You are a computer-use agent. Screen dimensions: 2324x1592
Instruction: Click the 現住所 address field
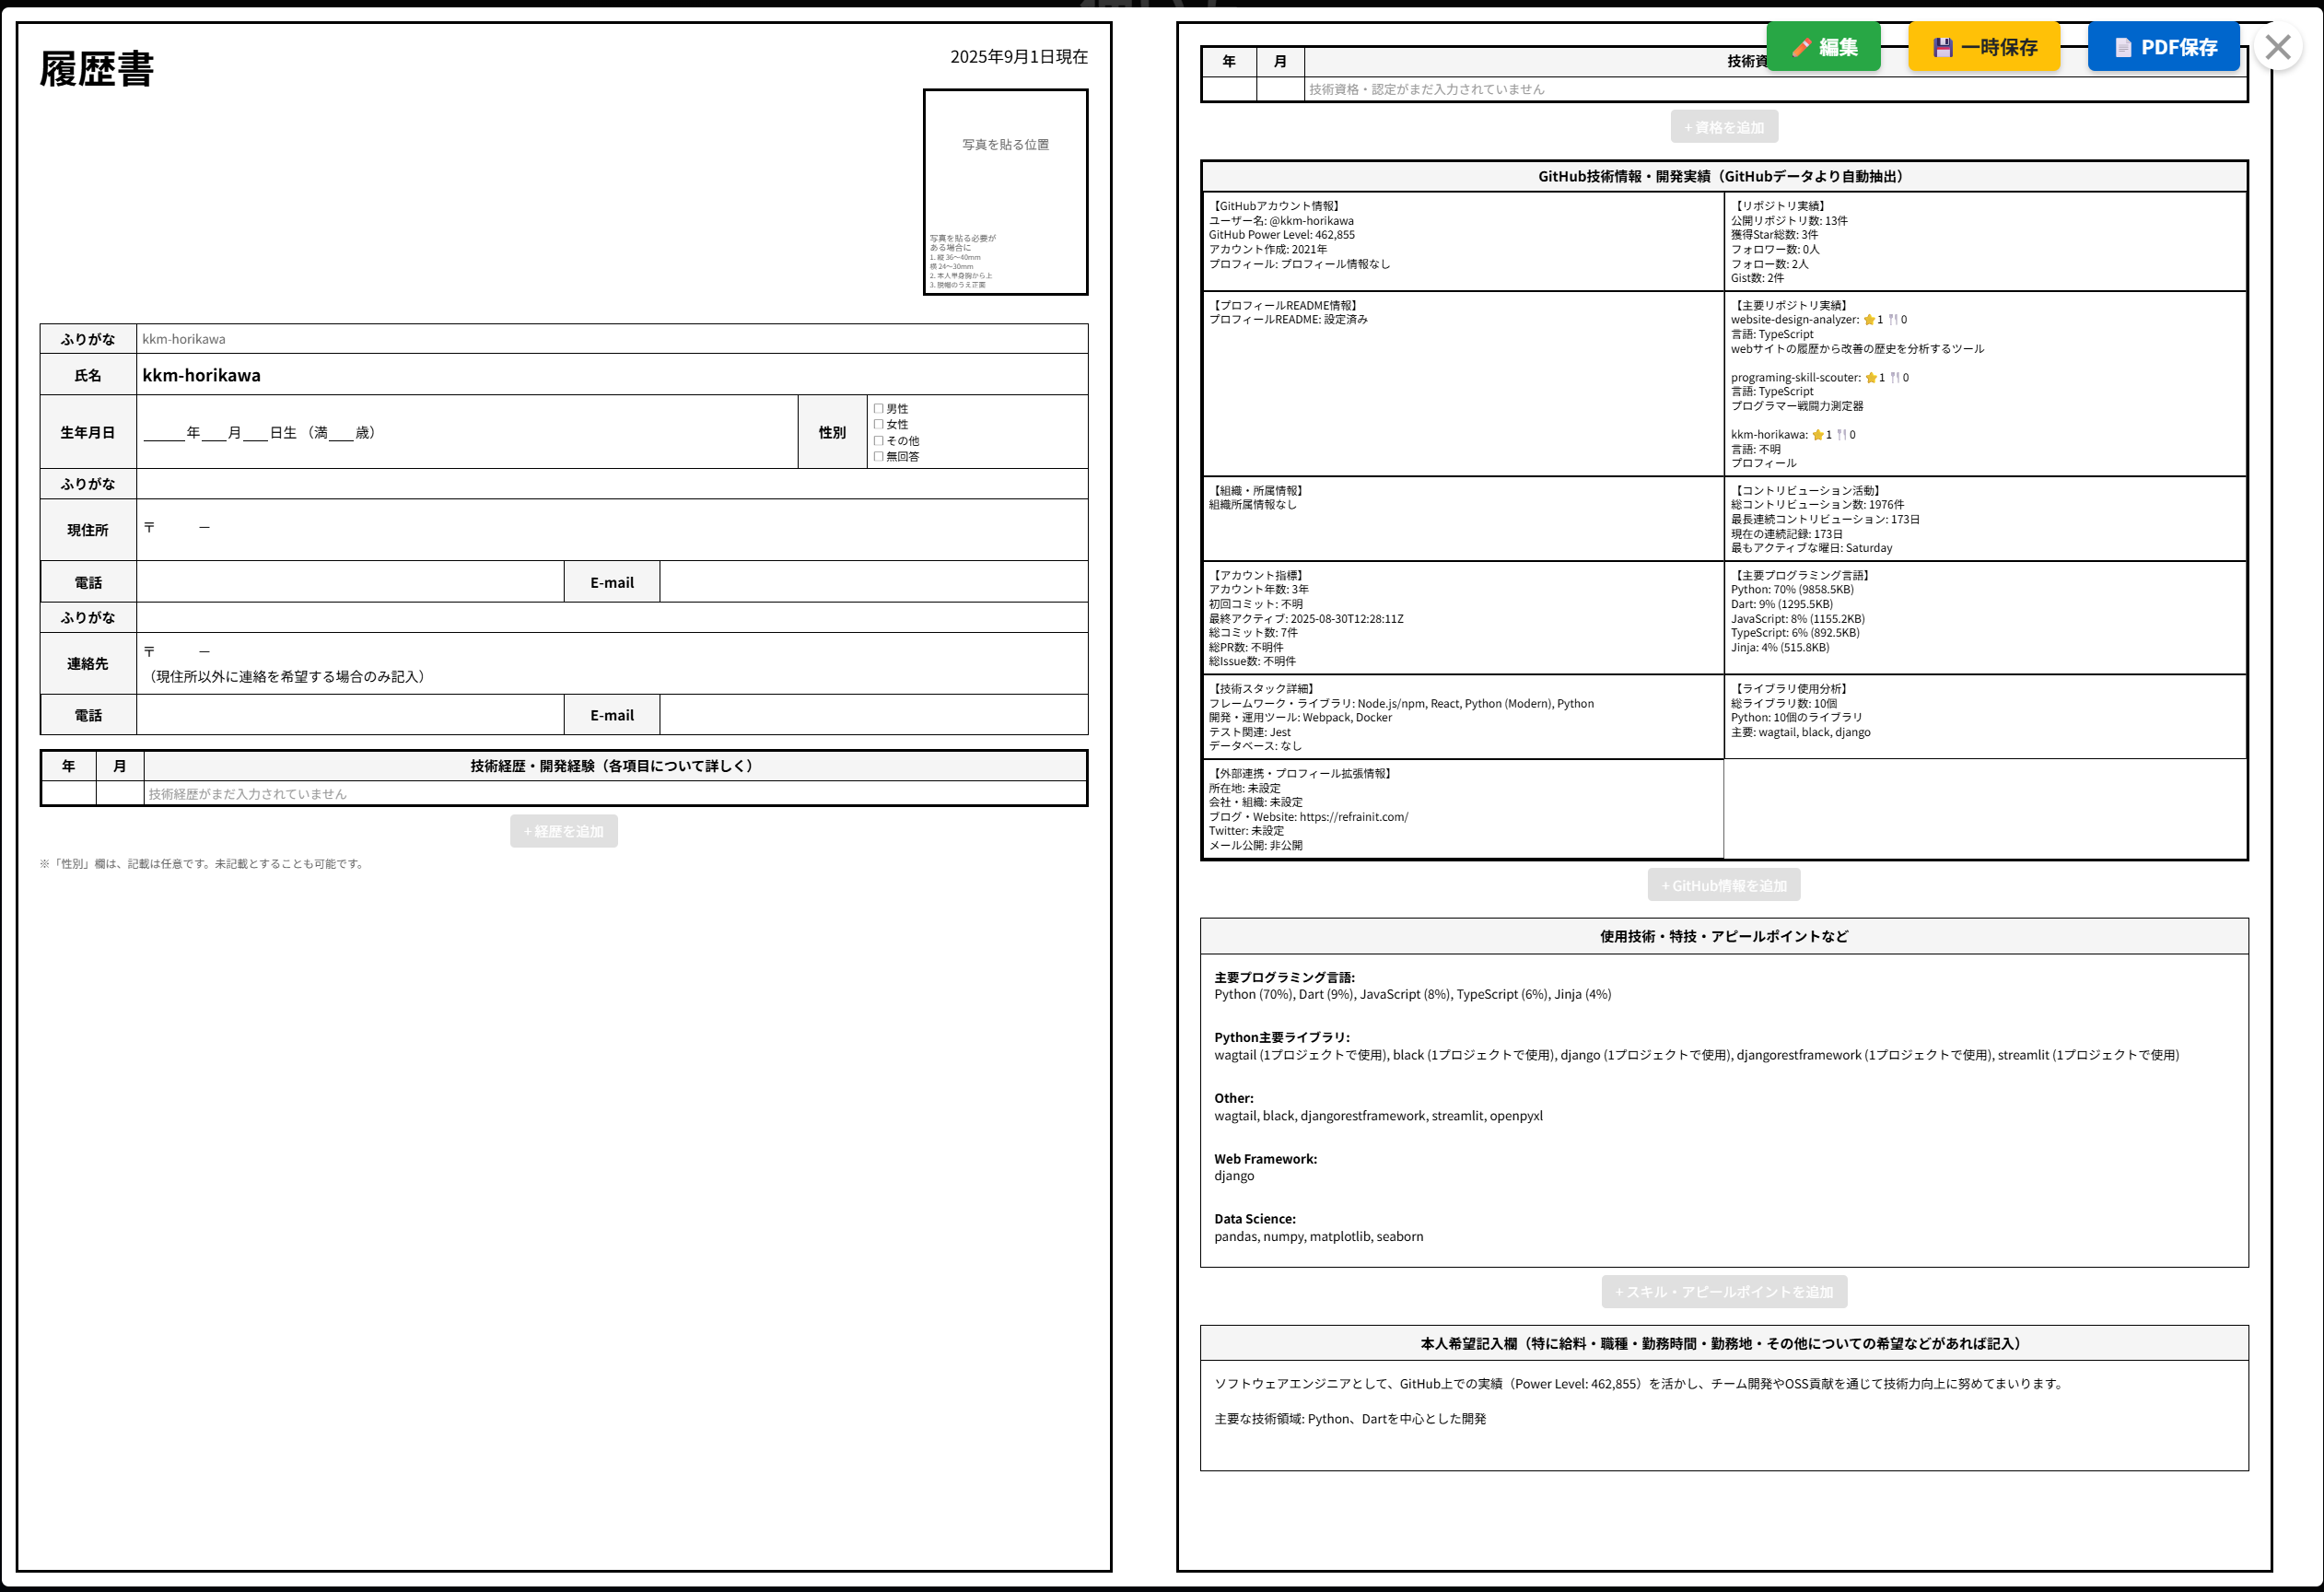[611, 530]
